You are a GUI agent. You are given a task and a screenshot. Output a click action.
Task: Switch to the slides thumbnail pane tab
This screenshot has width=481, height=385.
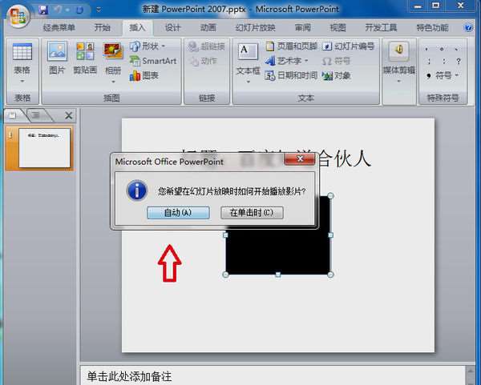click(x=12, y=115)
